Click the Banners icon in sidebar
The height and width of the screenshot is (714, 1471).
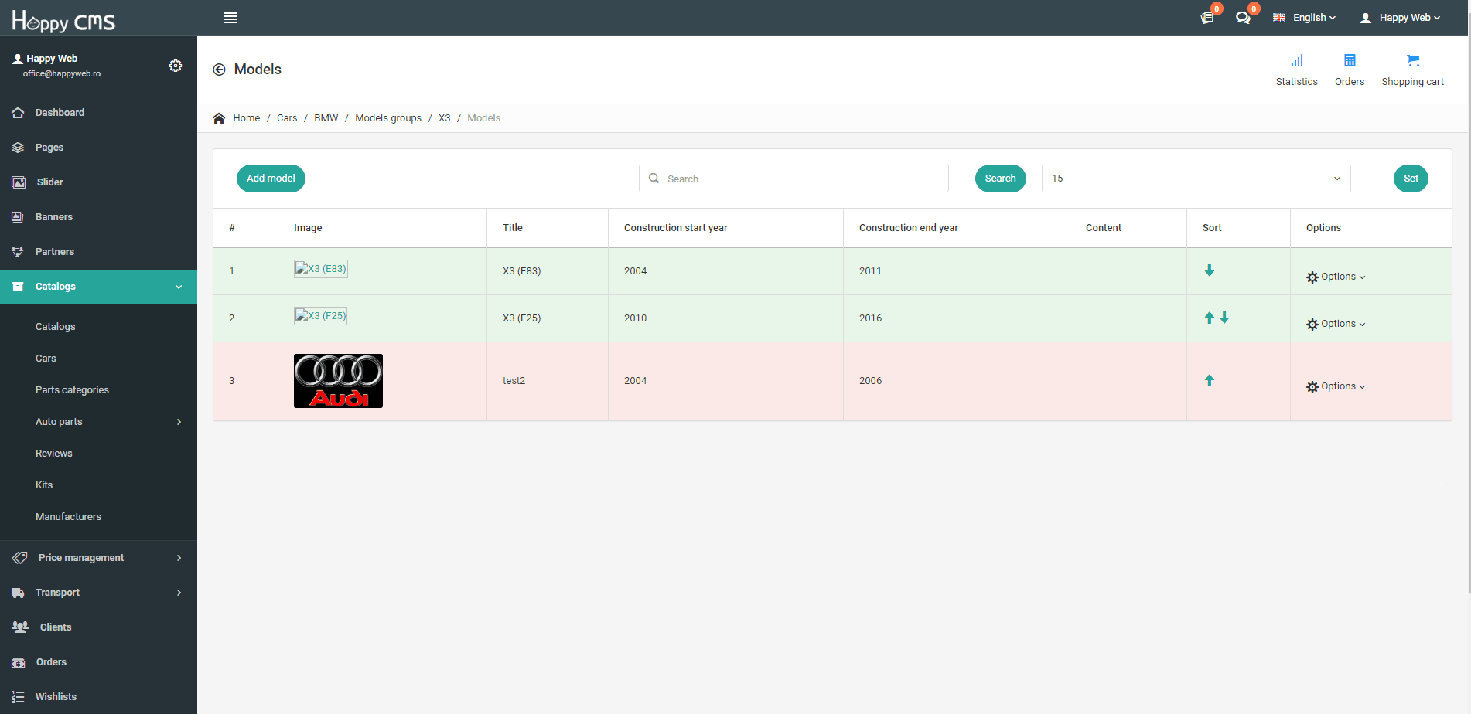18,217
